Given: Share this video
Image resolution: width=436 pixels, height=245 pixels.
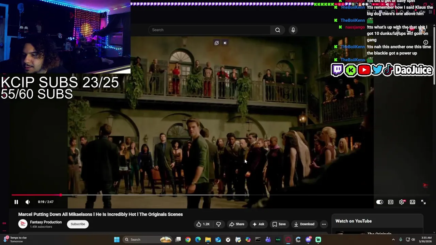Looking at the screenshot, I should click(x=237, y=224).
